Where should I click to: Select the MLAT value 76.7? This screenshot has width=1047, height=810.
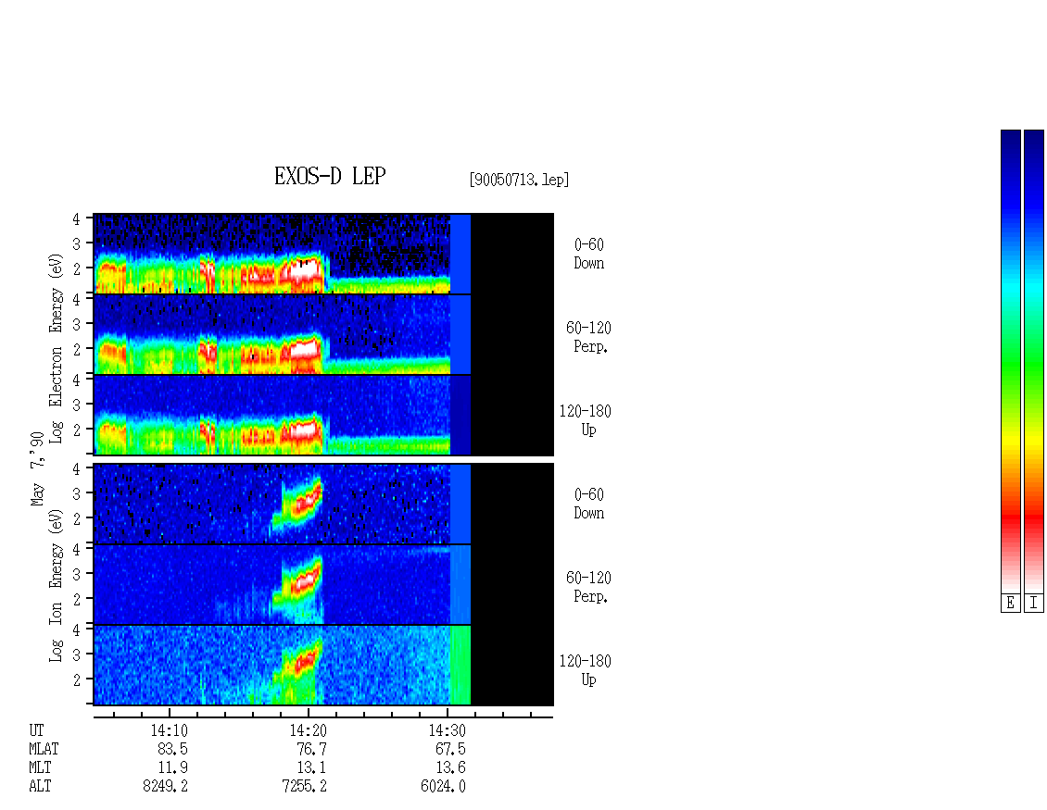312,749
